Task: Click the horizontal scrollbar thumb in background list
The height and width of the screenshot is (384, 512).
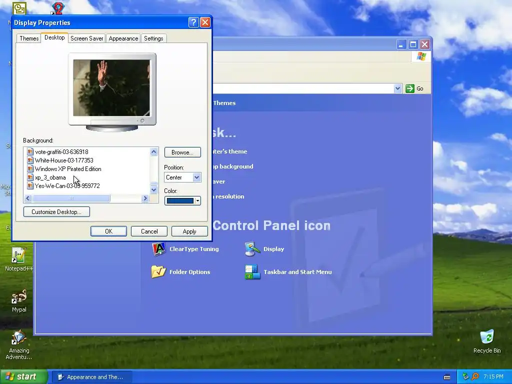Action: (x=71, y=198)
